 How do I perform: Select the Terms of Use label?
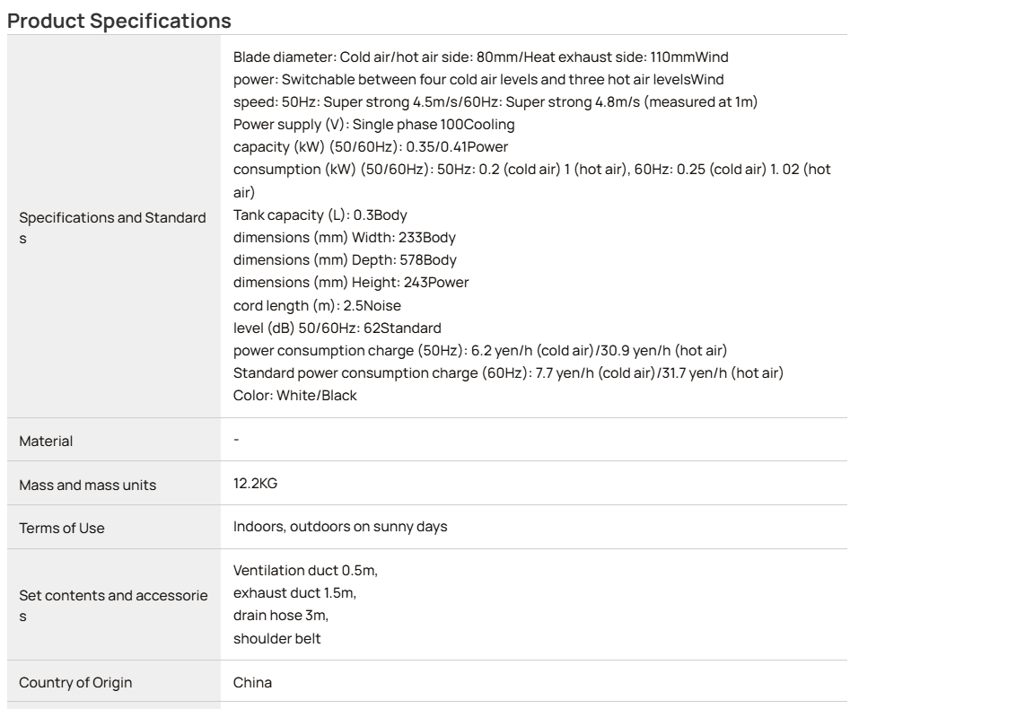tap(61, 529)
